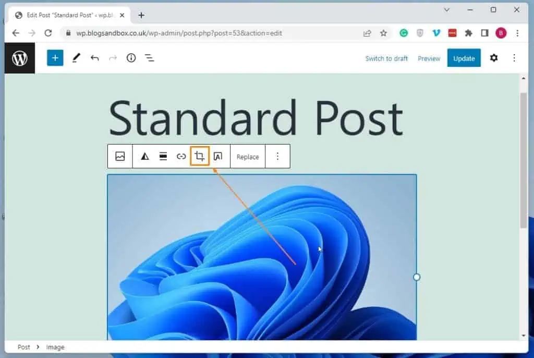Open the editor Options three-dot menu

514,58
